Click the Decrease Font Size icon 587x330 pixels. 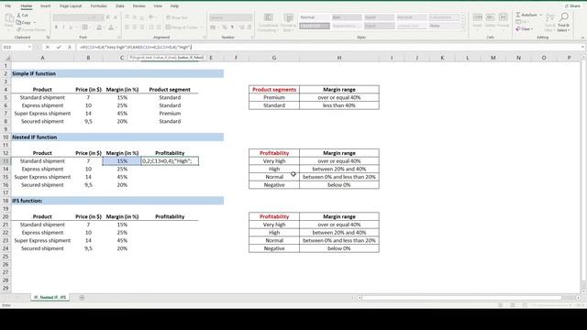(115, 17)
